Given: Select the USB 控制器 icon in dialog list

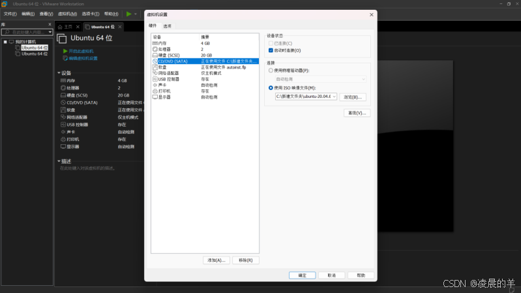Looking at the screenshot, I should [155, 79].
